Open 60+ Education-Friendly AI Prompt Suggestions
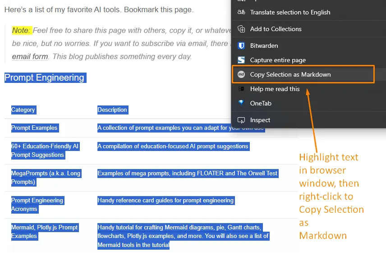386x256 pixels. click(45, 151)
